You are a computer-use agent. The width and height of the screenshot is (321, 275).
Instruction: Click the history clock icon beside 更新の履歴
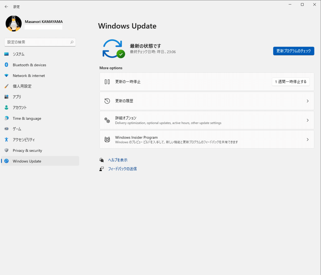click(x=107, y=101)
